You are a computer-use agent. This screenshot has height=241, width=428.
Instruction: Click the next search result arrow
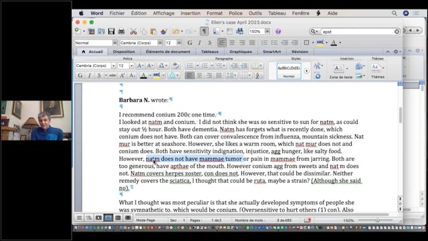click(417, 30)
